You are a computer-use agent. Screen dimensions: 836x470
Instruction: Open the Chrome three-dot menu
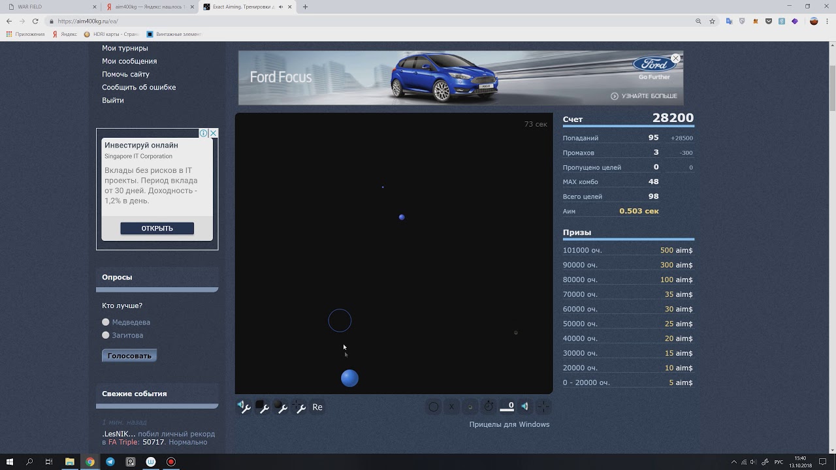click(828, 21)
